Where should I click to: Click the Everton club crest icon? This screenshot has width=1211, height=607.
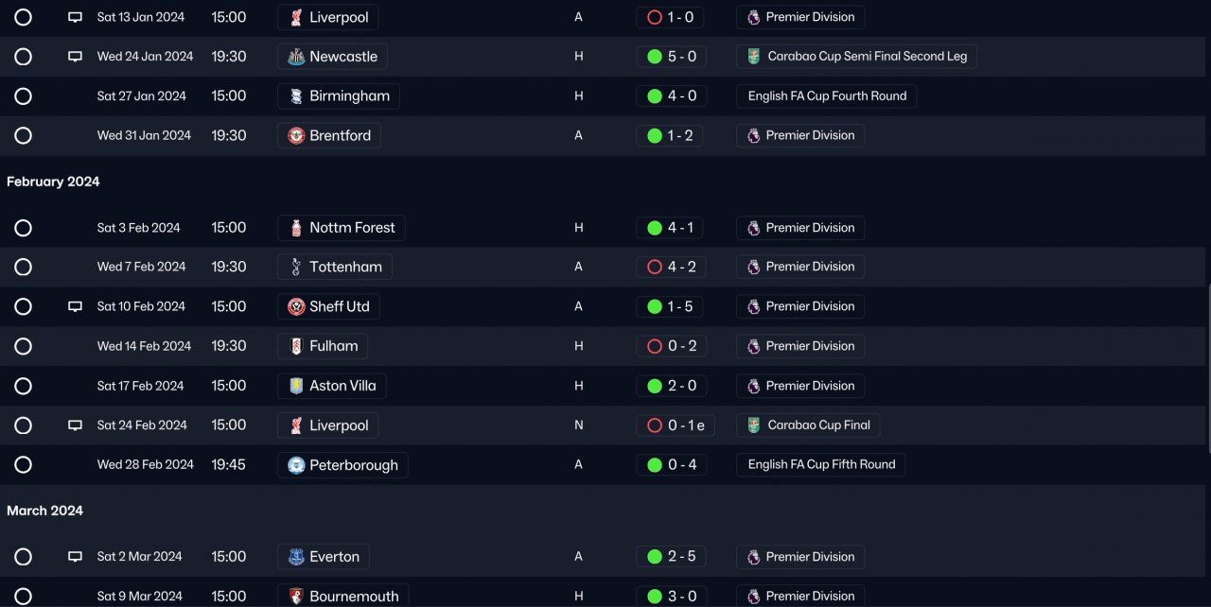[296, 557]
